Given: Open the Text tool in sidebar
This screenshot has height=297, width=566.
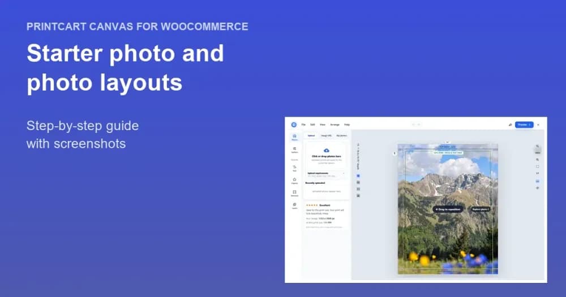Looking at the screenshot, I should coord(294,168).
